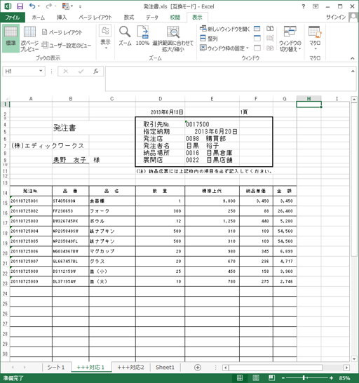Click the サインイン link
Viewport: 359px width, 383px height.
[x=336, y=17]
